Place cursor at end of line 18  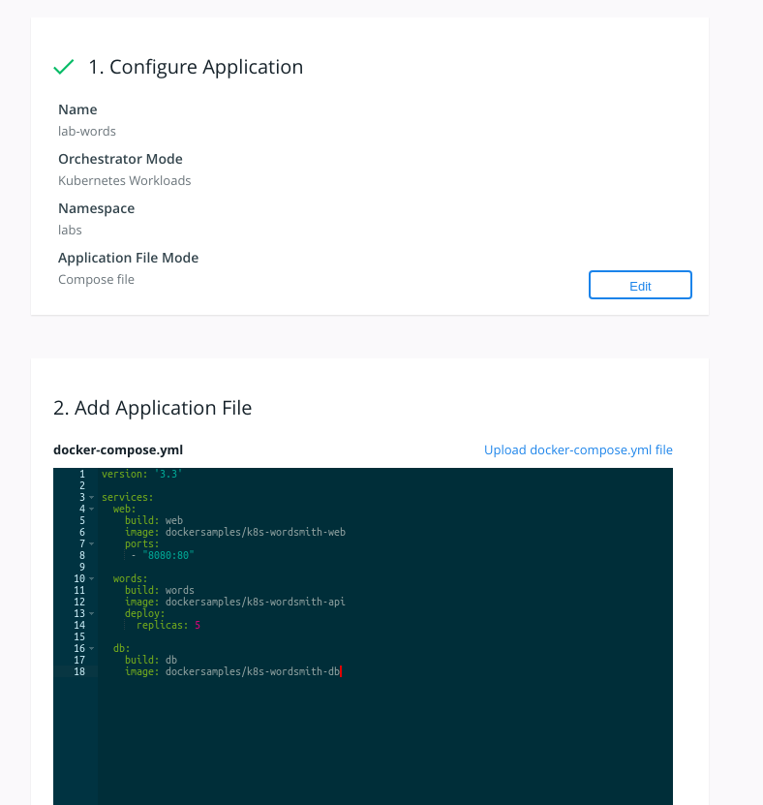pos(342,671)
